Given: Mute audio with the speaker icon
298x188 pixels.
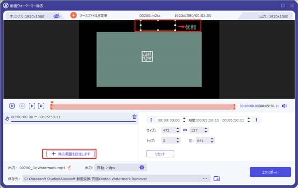Looking at the screenshot, I should point(284,106).
